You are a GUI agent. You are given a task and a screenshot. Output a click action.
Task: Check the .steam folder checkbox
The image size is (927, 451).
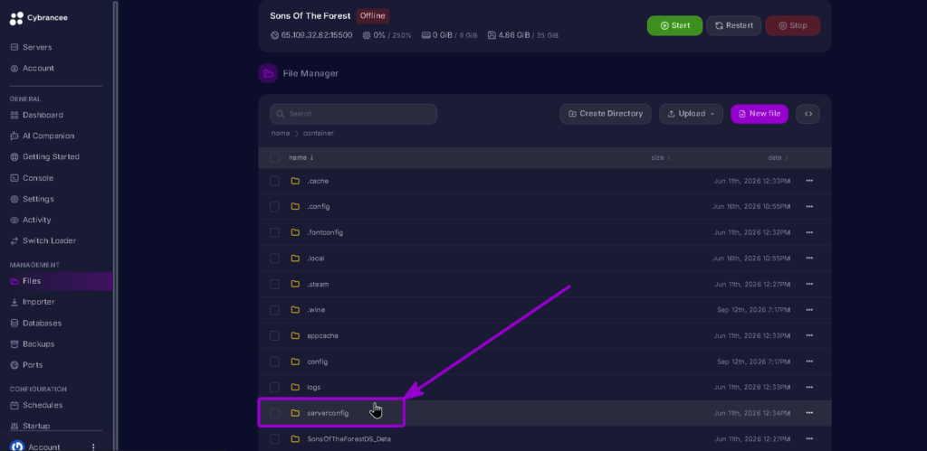tap(275, 285)
